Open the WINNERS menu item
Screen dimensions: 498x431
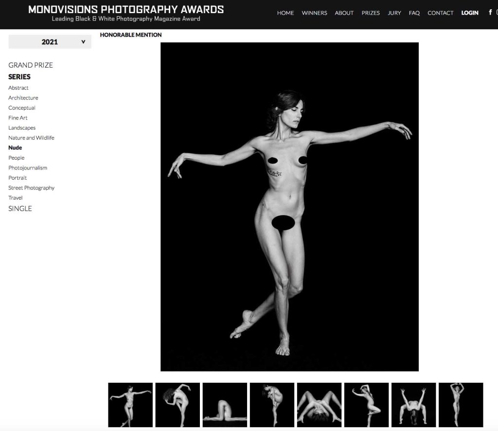(x=314, y=13)
